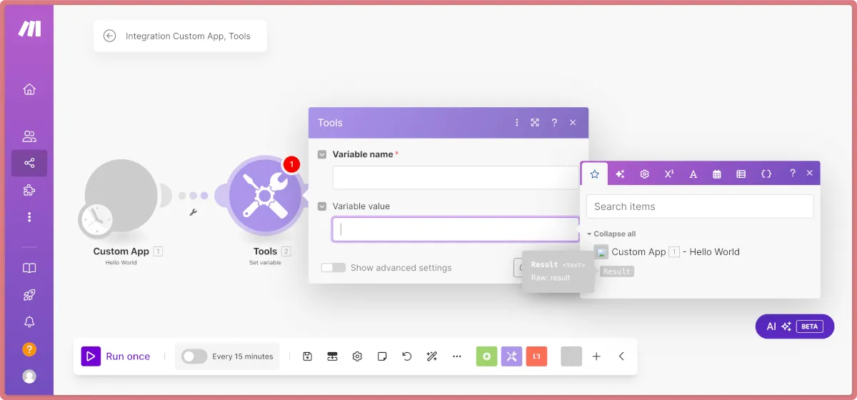
Task: Go to Home in the sidebar
Action: click(29, 89)
